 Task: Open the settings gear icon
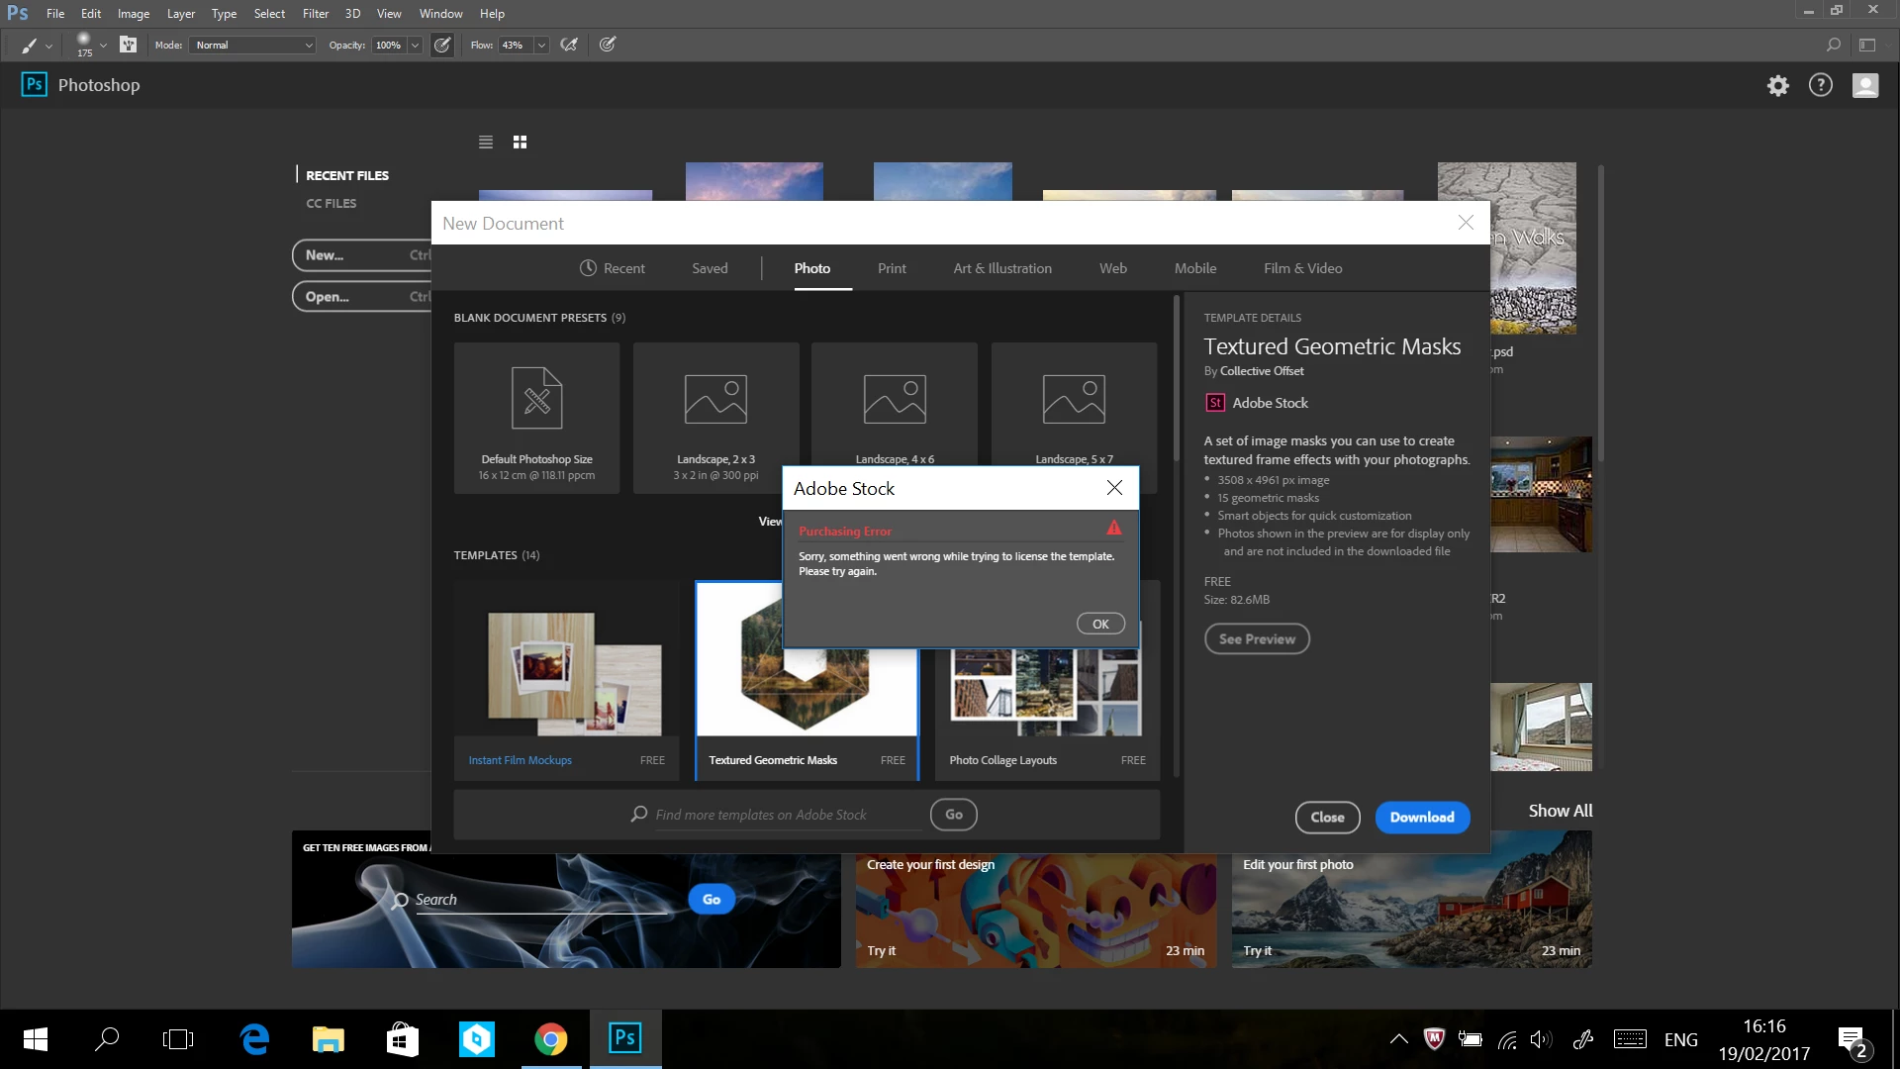click(1778, 85)
